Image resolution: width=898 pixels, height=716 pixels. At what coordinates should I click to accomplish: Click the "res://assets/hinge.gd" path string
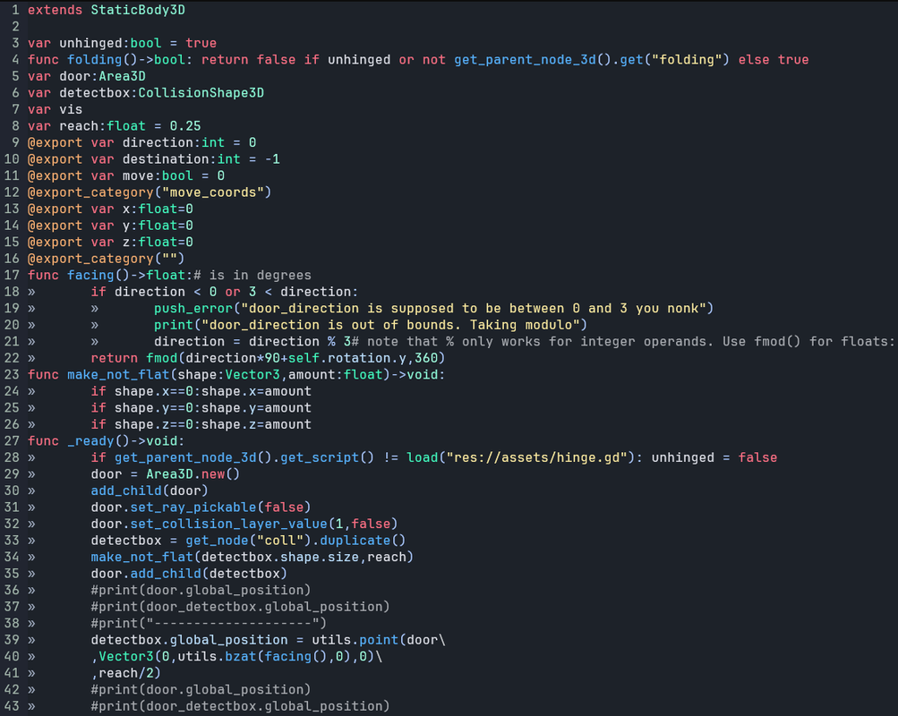(x=536, y=458)
